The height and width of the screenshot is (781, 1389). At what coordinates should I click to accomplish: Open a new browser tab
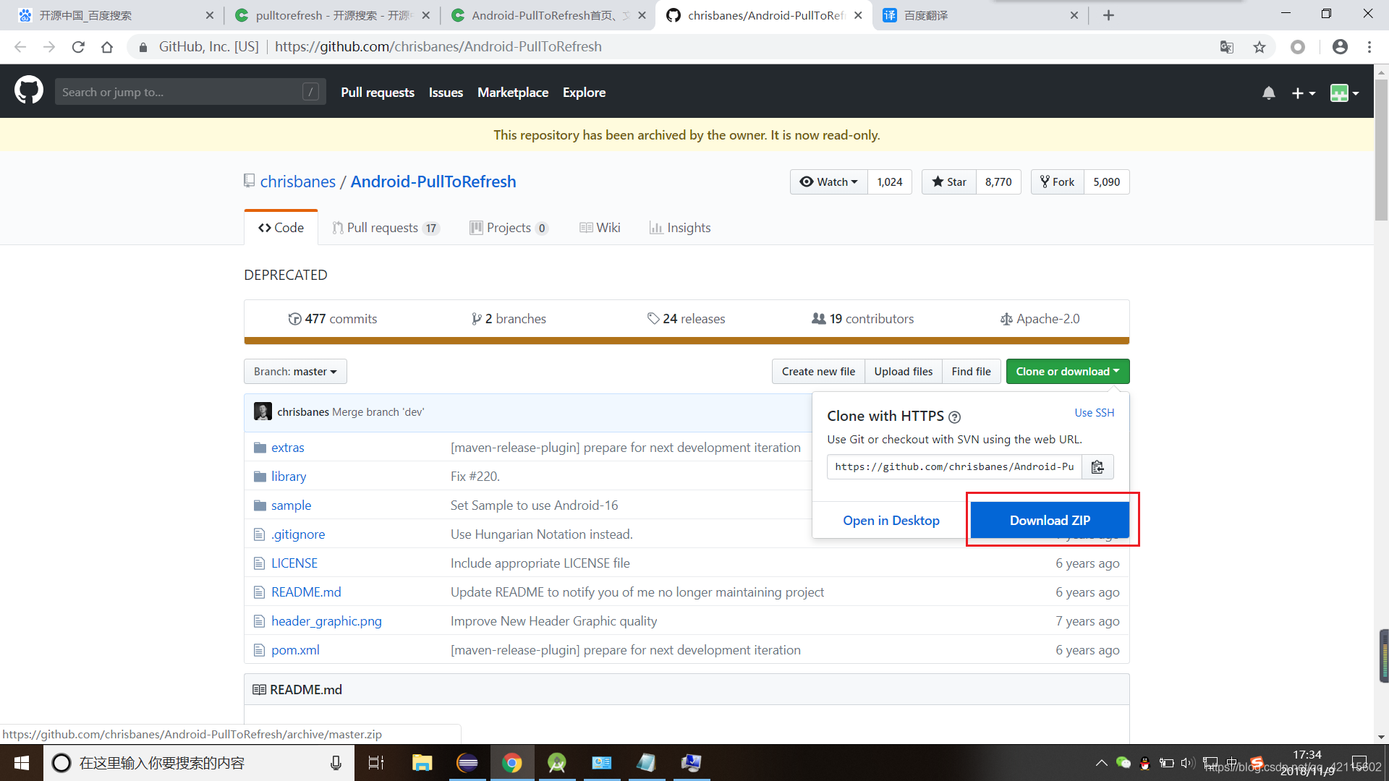click(1108, 15)
